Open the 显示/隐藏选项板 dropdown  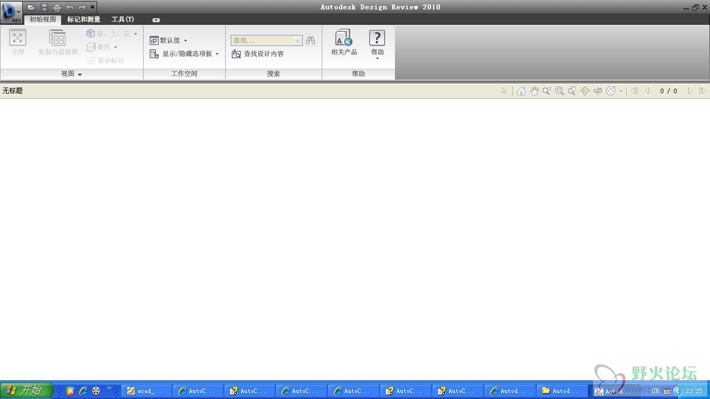[x=185, y=54]
